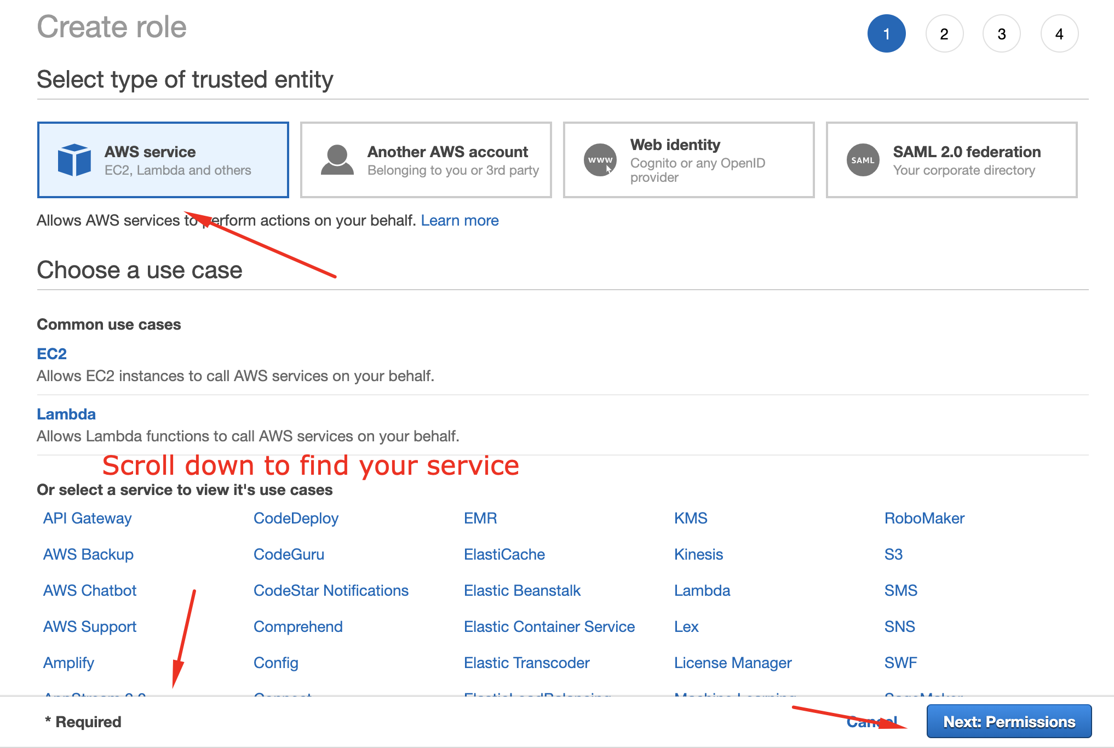Pick Elastic Container Service
The image size is (1114, 748).
pyautogui.click(x=549, y=626)
